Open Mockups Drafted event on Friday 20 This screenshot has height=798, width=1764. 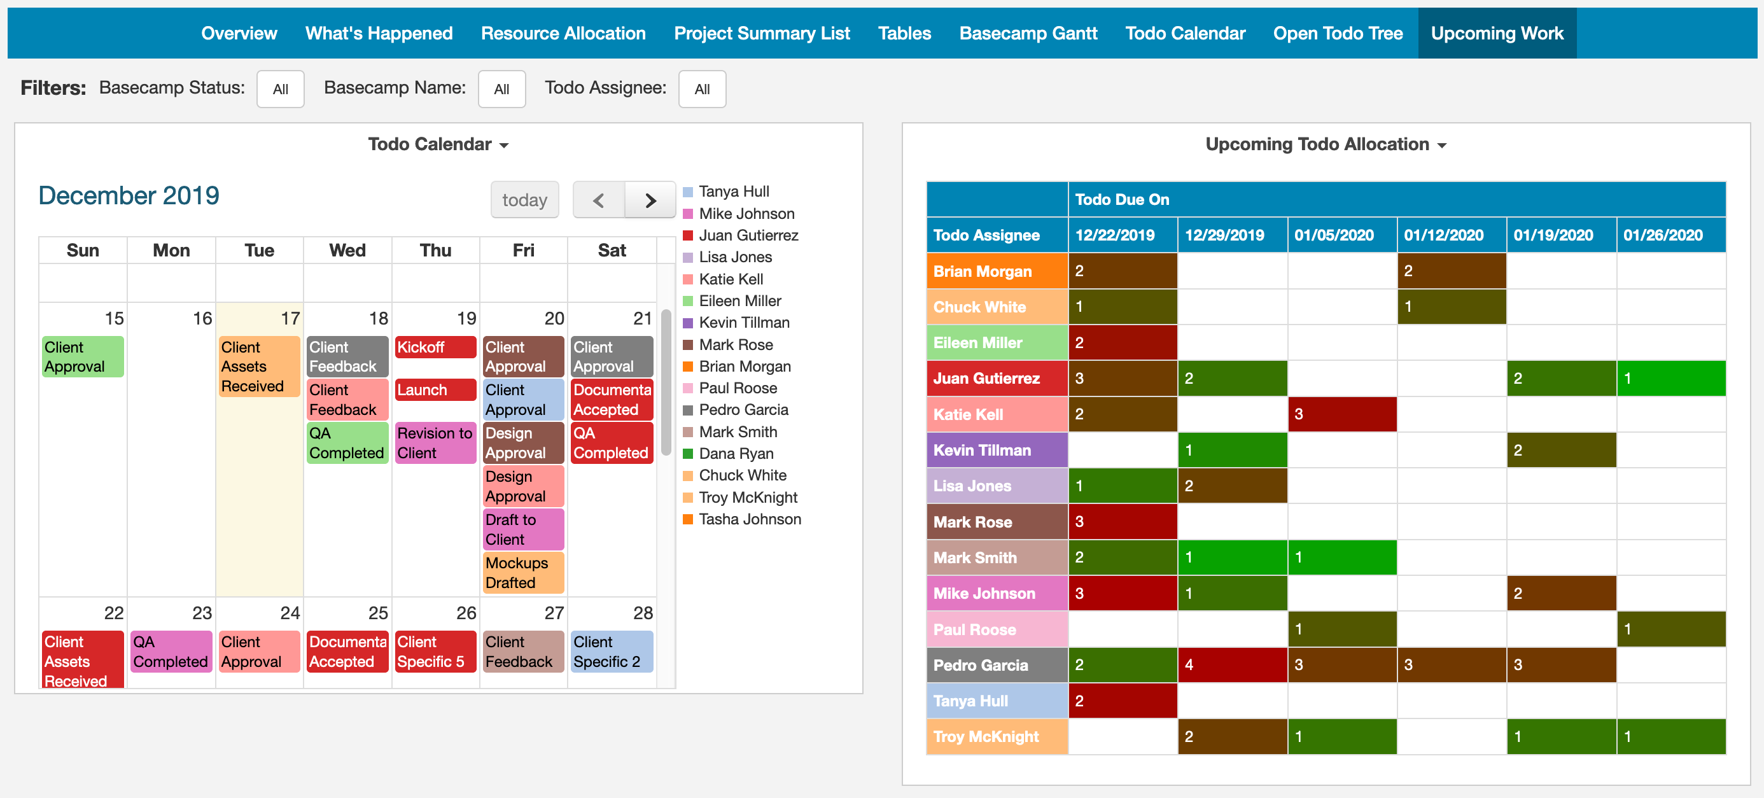(x=522, y=572)
